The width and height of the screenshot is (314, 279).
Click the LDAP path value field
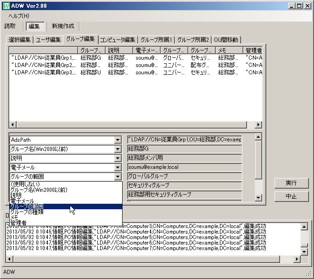pos(185,139)
